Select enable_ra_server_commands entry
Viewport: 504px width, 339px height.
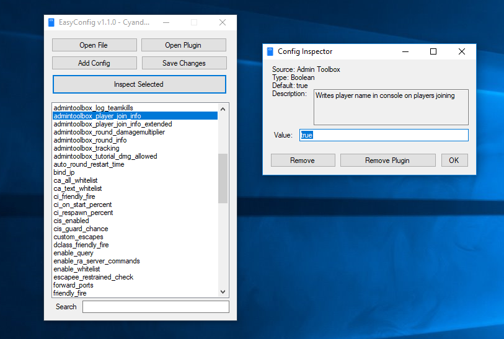pyautogui.click(x=135, y=260)
